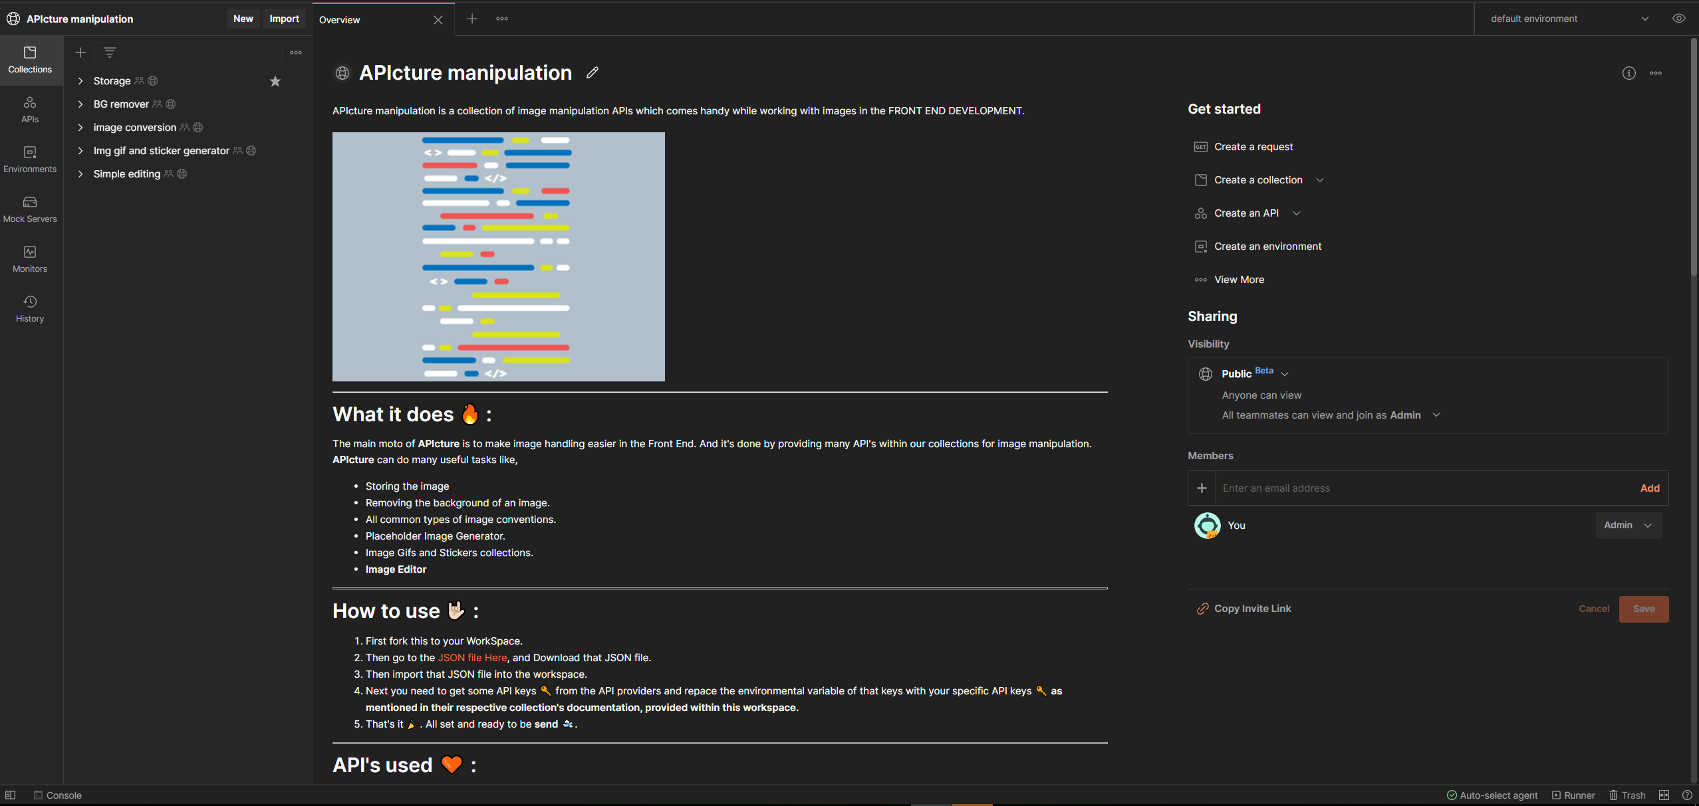
Task: Open a new tab with plus icon
Action: click(472, 19)
